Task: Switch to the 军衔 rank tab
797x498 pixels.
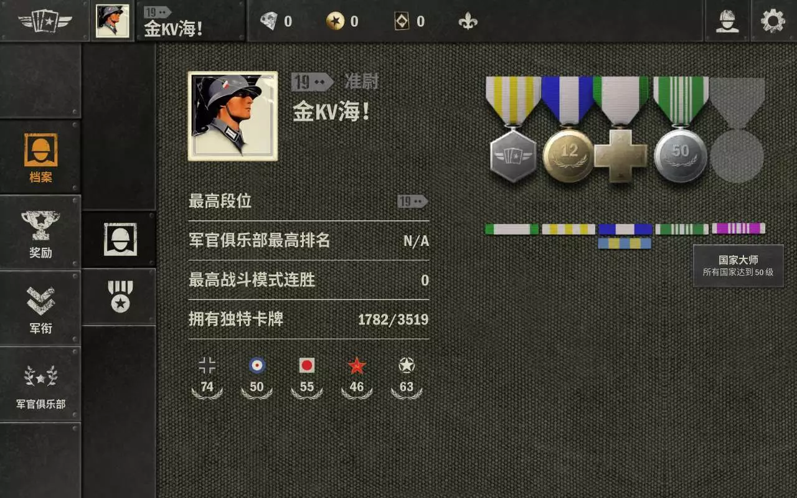Action: point(40,309)
